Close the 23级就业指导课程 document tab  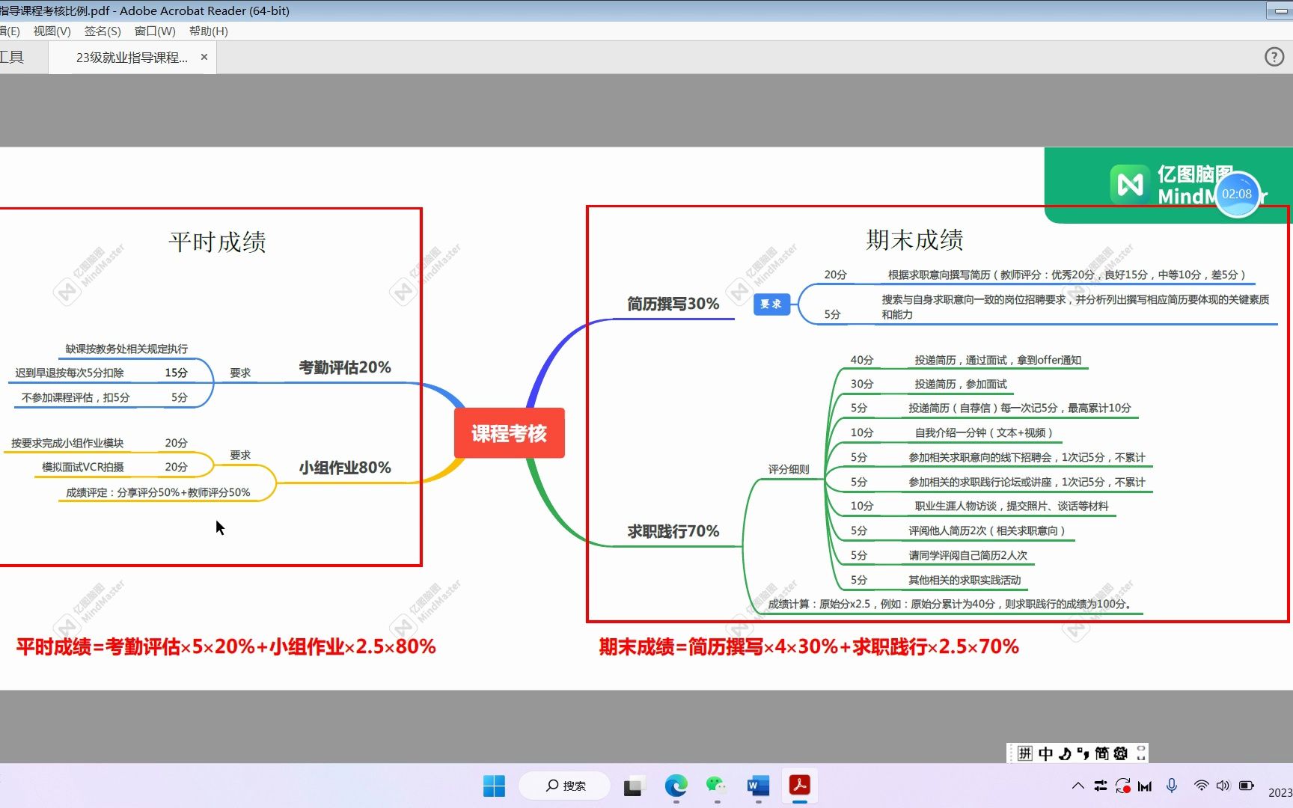coord(204,57)
